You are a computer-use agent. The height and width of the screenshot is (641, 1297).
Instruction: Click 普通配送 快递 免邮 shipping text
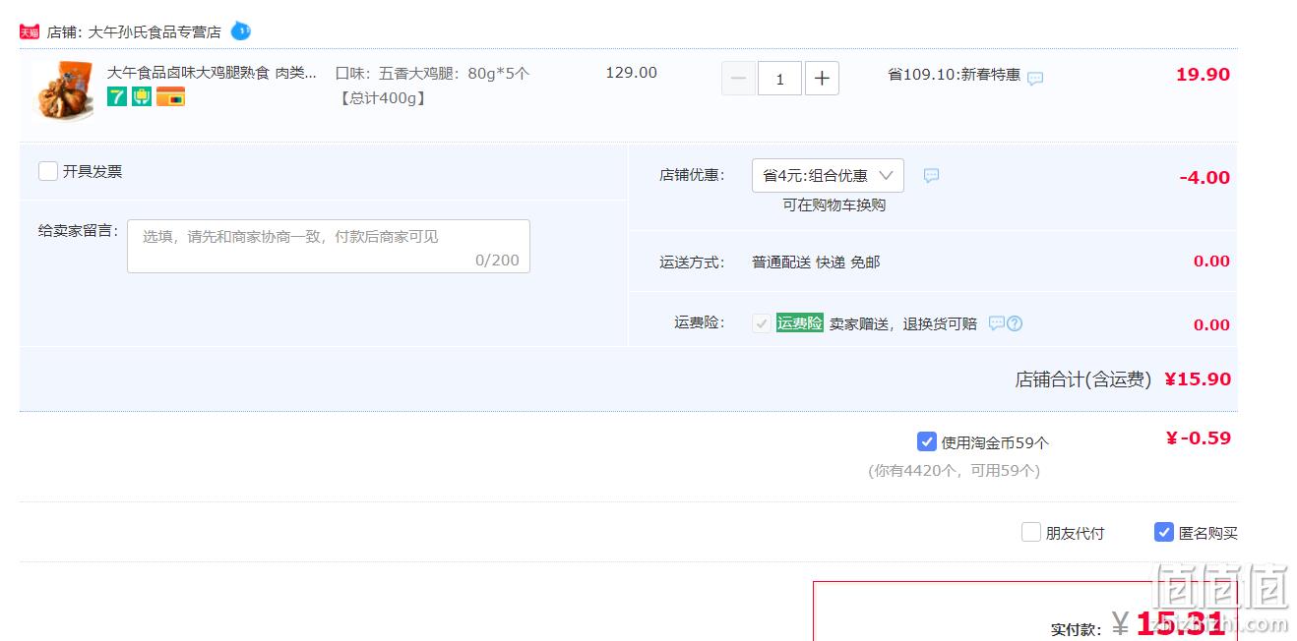coord(816,262)
